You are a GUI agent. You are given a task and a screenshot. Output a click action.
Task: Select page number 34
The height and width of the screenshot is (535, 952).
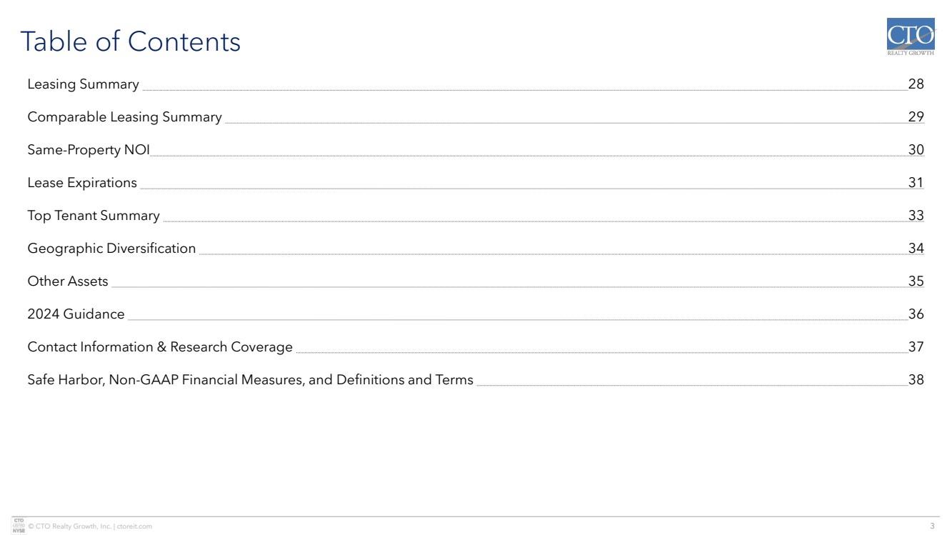pos(916,249)
